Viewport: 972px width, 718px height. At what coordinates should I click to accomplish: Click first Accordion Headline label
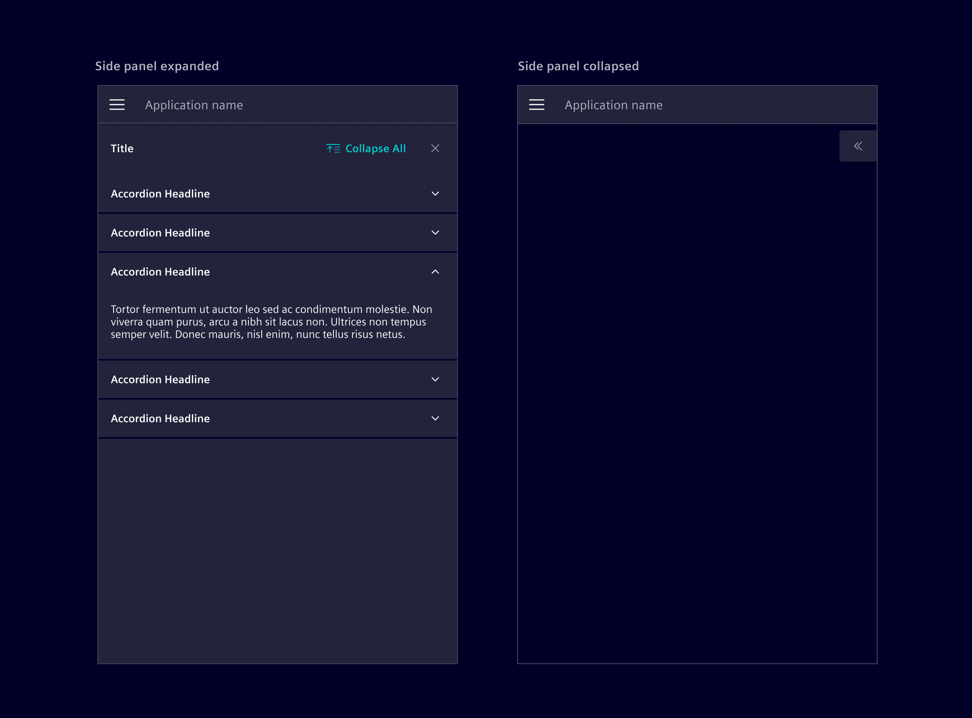click(x=160, y=194)
